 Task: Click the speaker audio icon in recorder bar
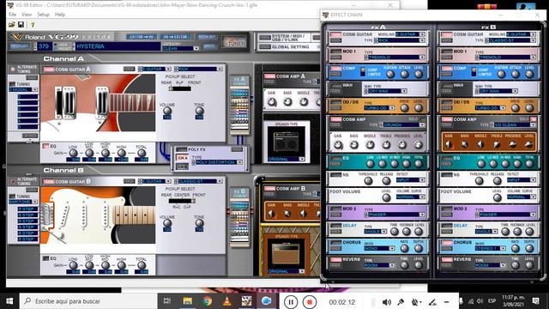pos(387,301)
